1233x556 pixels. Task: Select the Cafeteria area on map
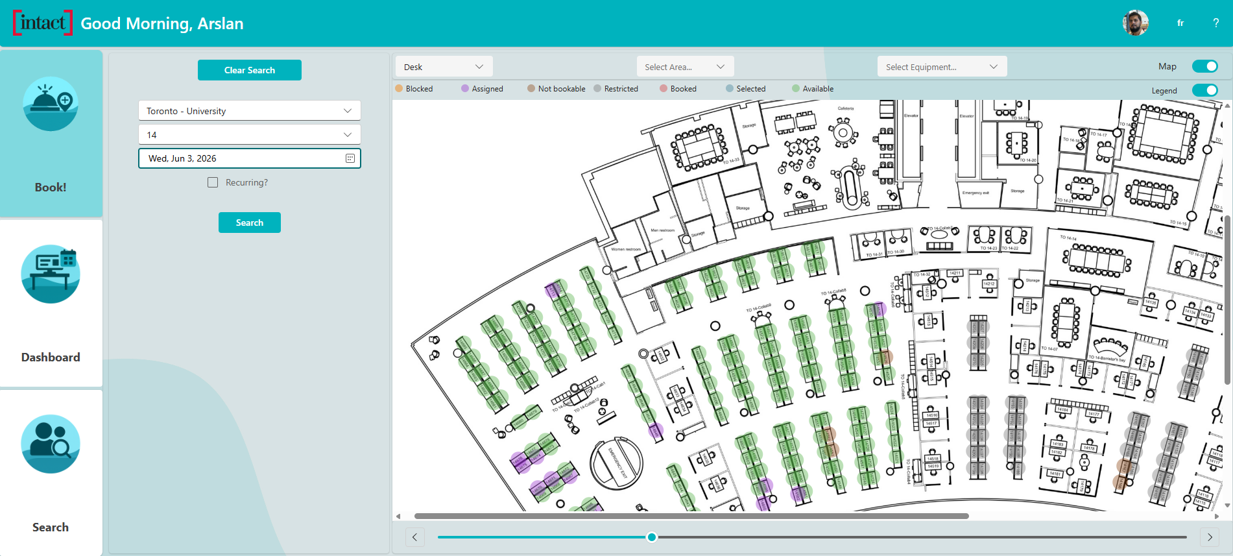(x=845, y=109)
